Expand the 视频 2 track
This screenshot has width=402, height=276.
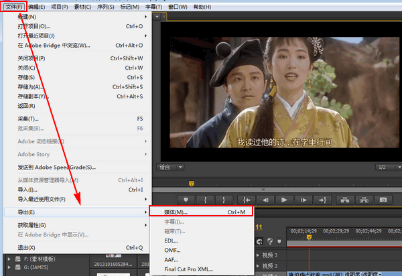258,266
